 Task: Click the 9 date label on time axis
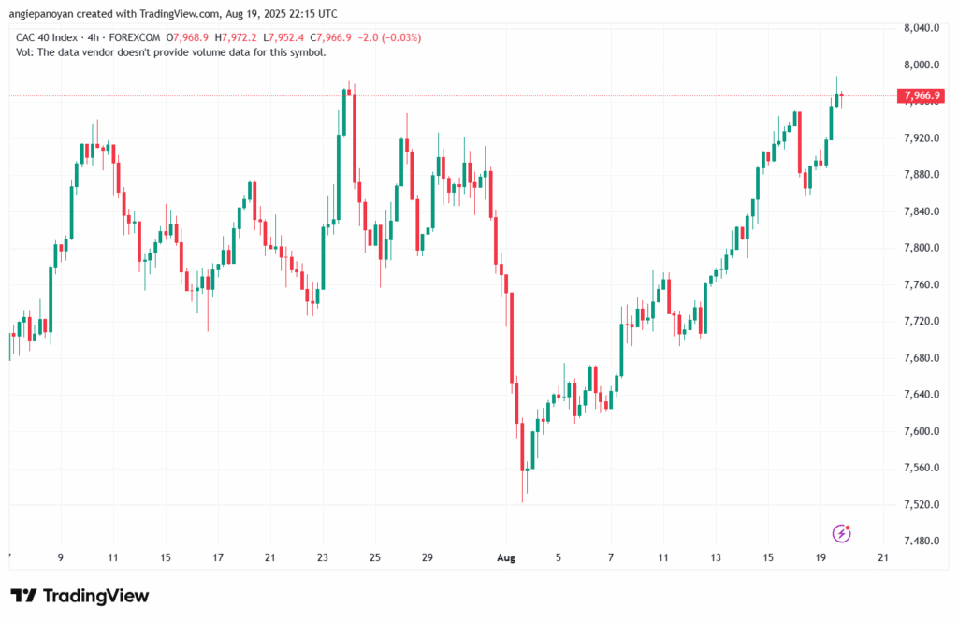click(x=61, y=557)
